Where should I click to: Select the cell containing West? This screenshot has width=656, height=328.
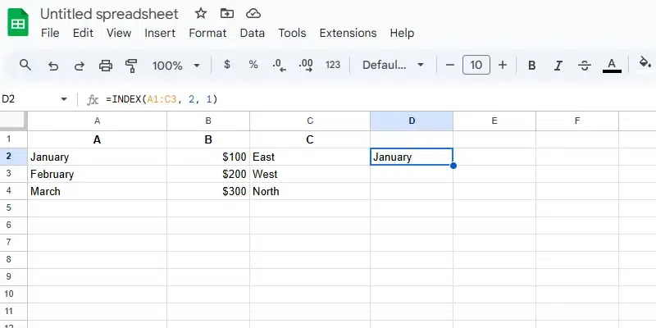[310, 174]
